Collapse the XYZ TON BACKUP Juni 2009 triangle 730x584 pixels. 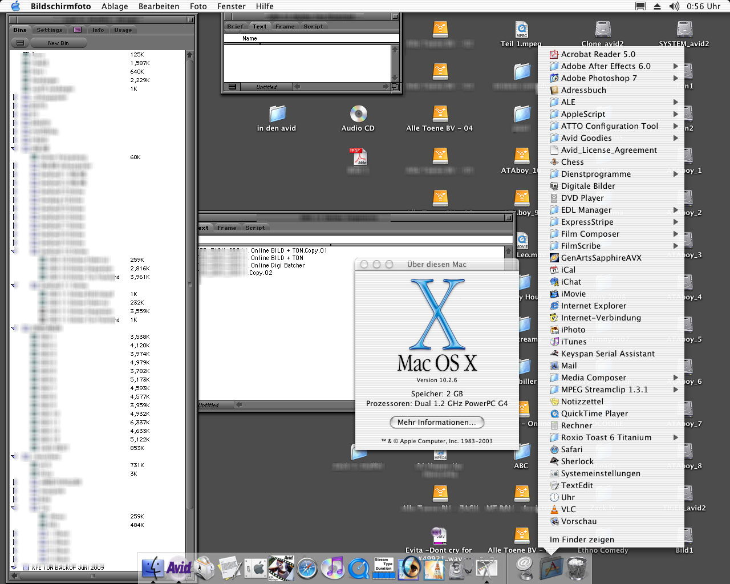coord(14,568)
